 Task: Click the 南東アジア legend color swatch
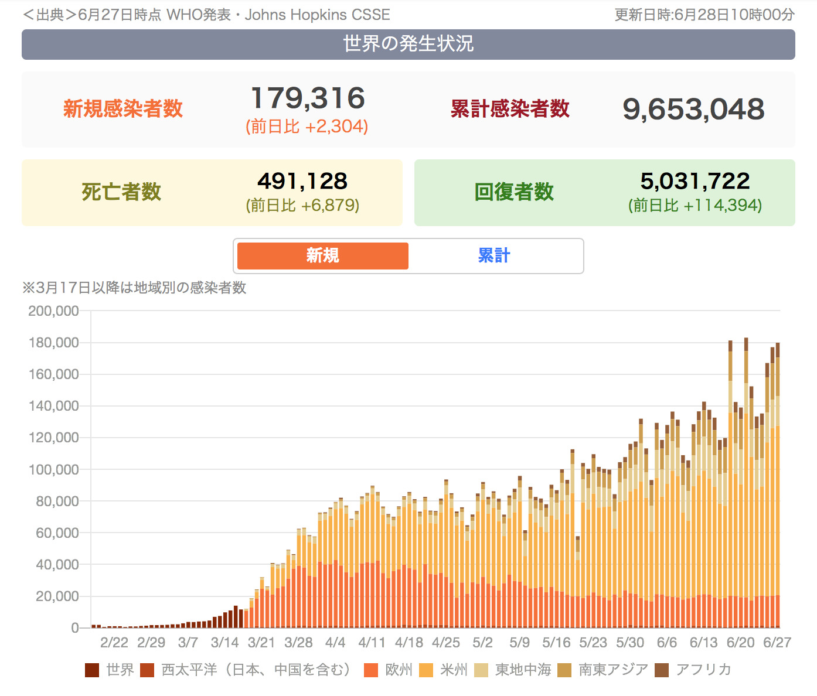pyautogui.click(x=564, y=670)
